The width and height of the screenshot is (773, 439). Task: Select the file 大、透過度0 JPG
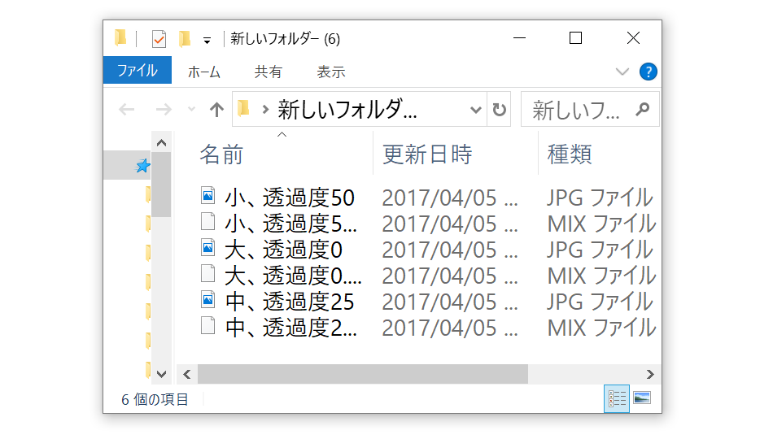point(283,250)
